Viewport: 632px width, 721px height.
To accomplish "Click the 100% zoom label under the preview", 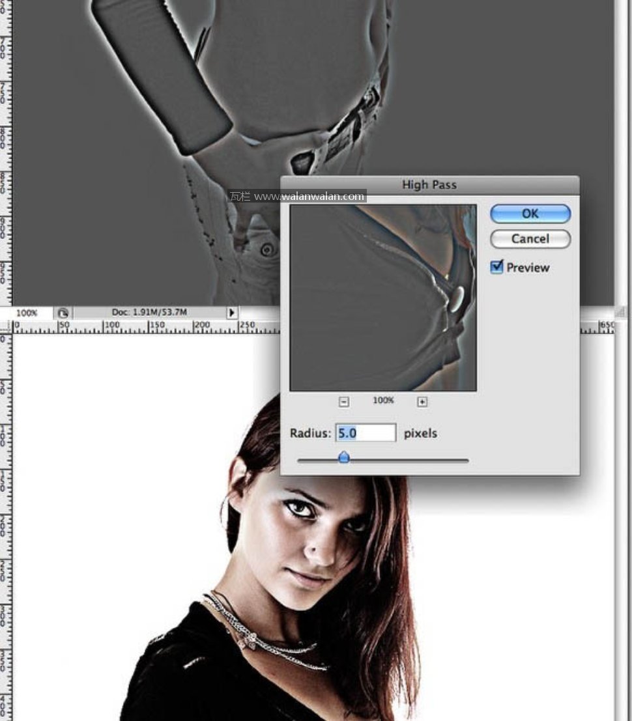I will [x=383, y=401].
